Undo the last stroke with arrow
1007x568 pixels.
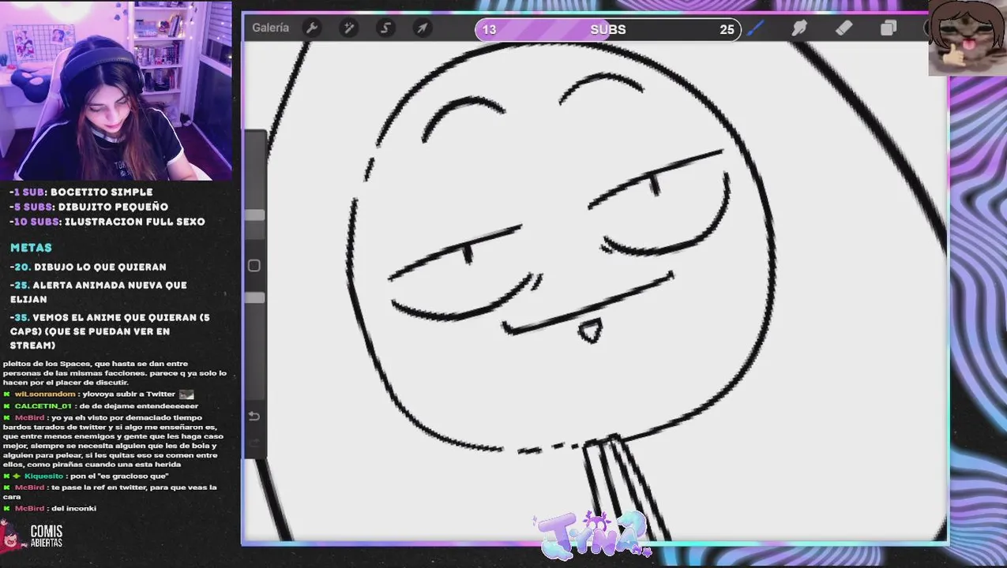(254, 416)
